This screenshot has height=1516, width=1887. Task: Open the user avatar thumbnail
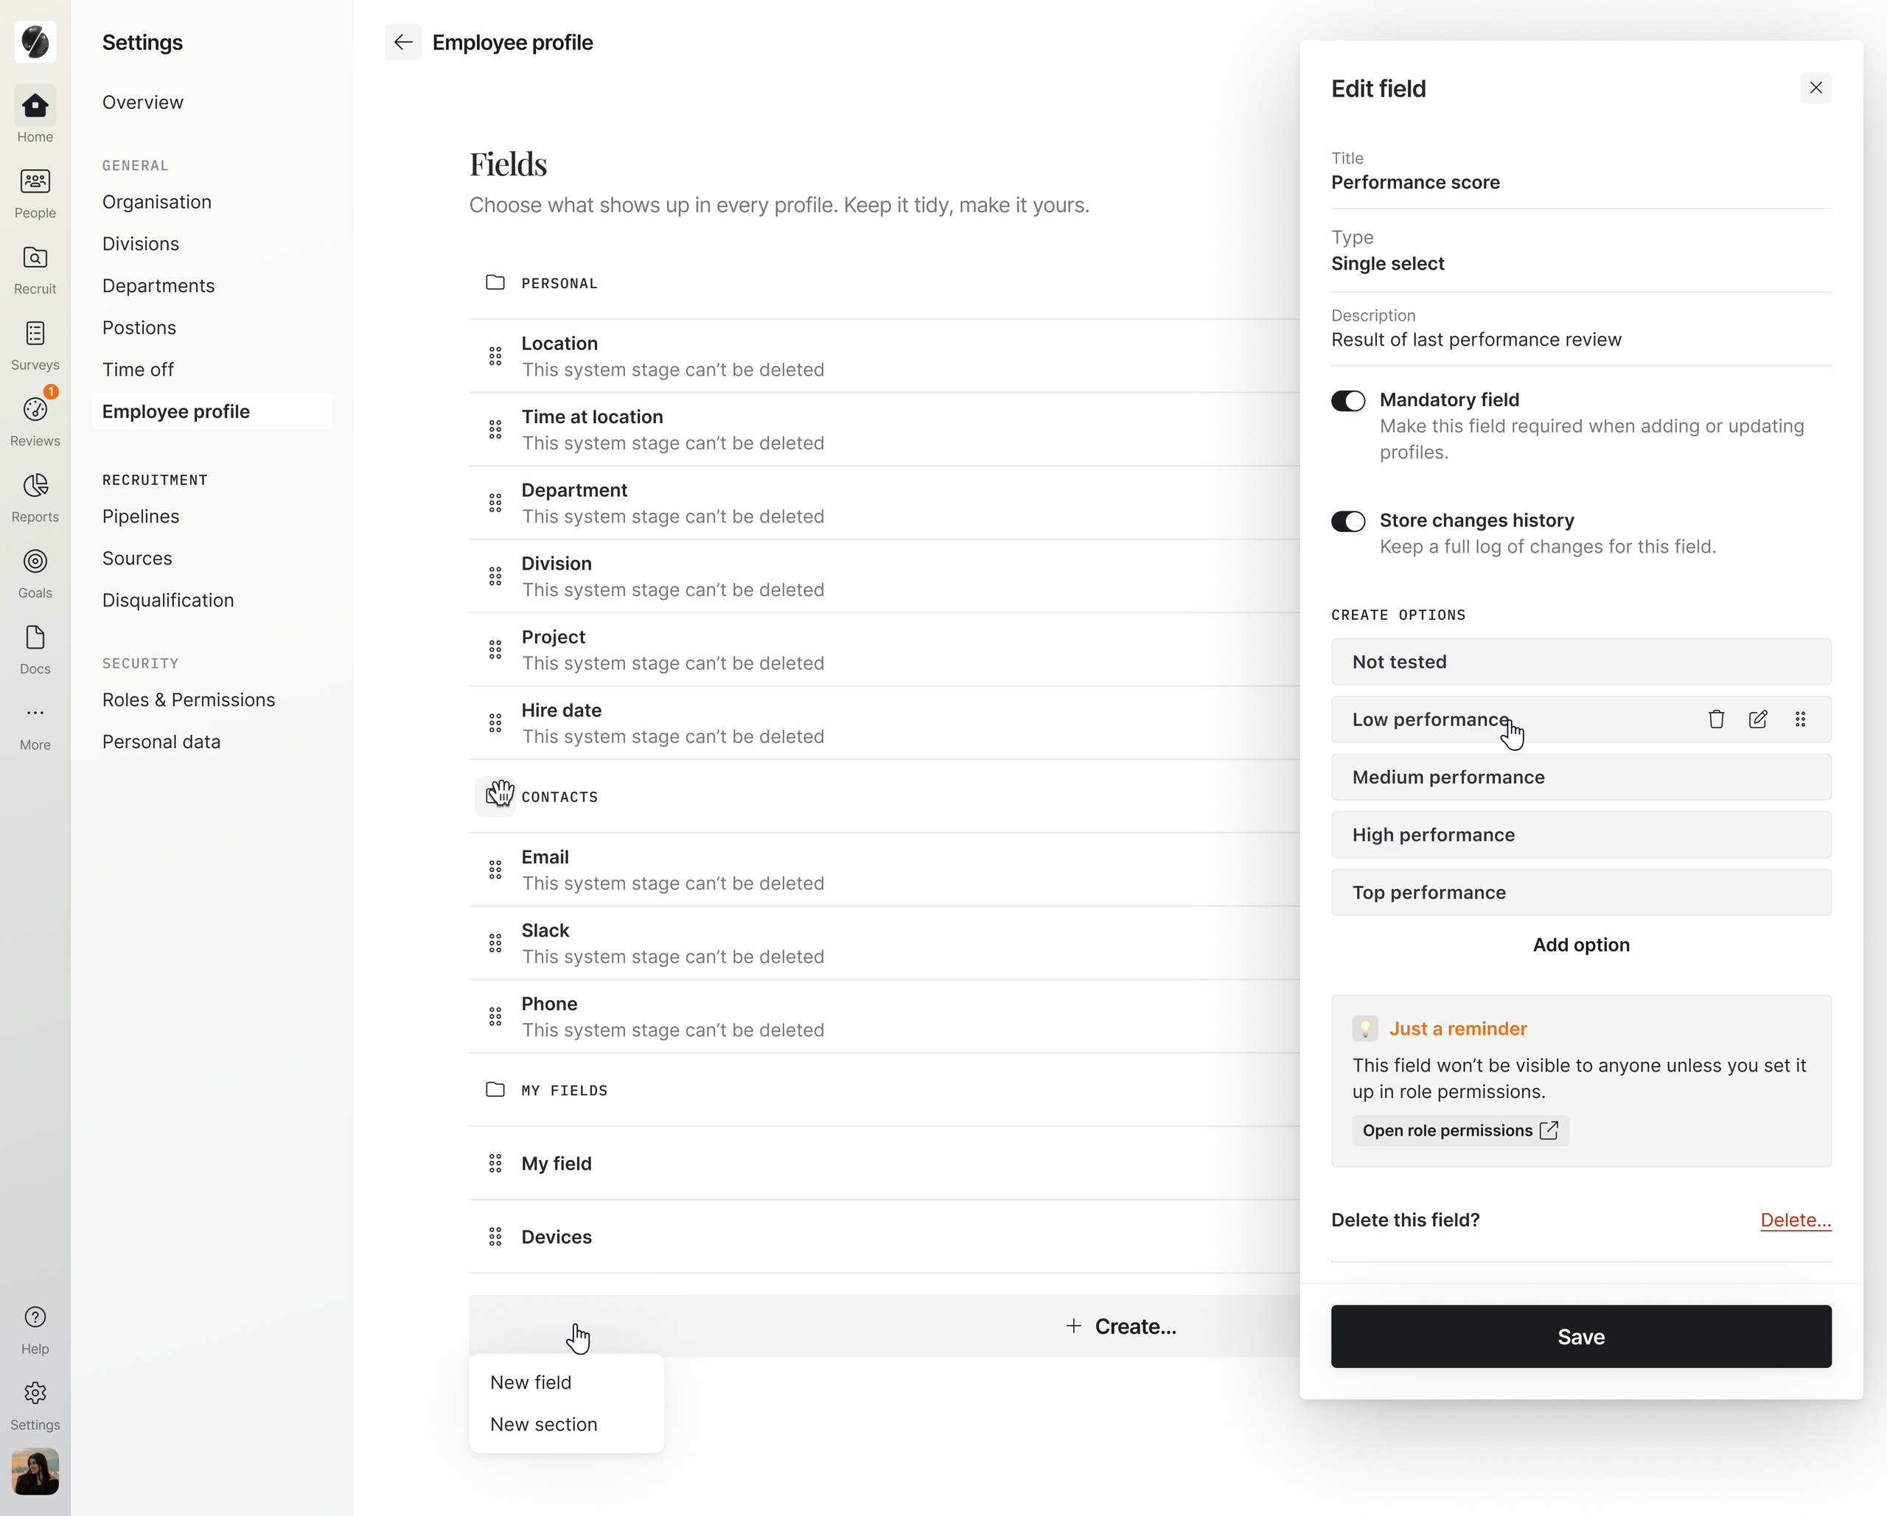click(x=35, y=1470)
